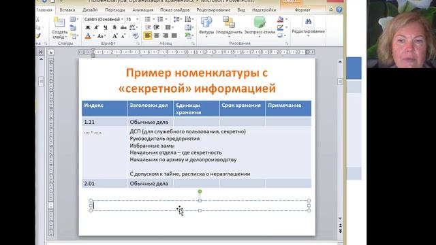Open the font size 18 dropdown

(x=137, y=19)
